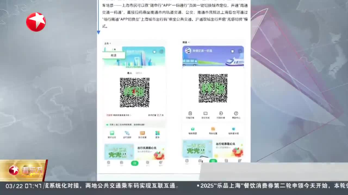Select the 本人 tab above the Shanghai QR code

tap(129, 73)
